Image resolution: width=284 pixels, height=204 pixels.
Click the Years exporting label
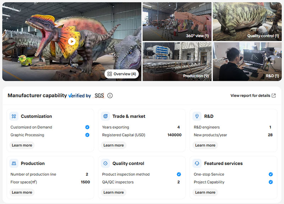point(116,127)
